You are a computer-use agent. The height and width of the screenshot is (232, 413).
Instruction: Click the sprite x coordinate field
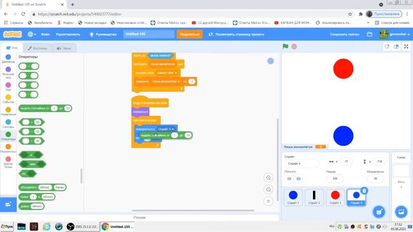tap(346, 162)
